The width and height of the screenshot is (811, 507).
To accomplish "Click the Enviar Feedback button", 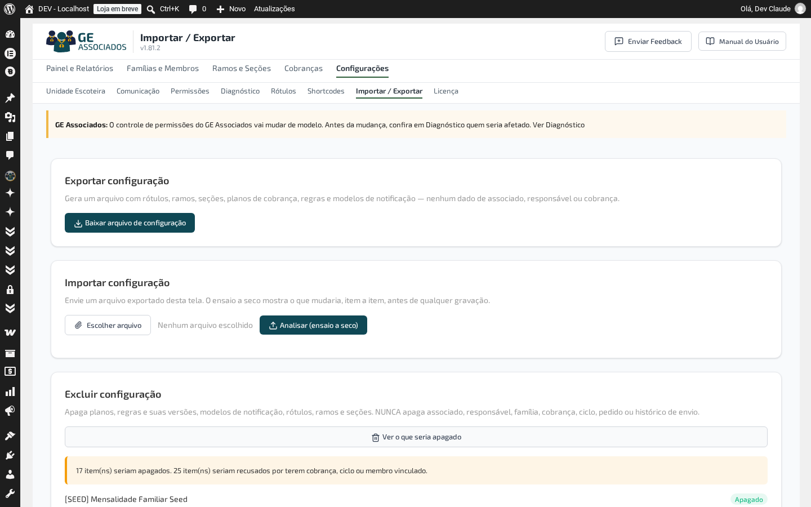I will (648, 42).
